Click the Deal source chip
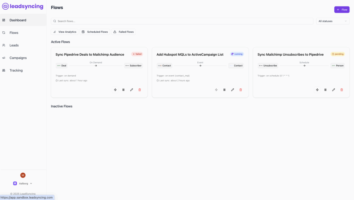354x200 pixels. 62,66
